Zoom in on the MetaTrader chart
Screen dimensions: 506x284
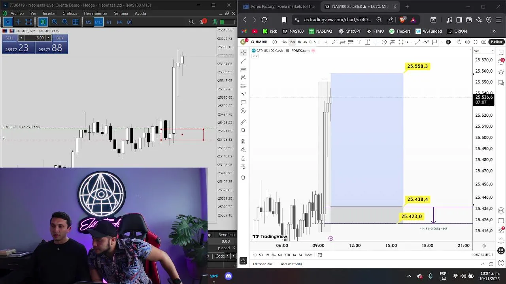[x=55, y=22]
